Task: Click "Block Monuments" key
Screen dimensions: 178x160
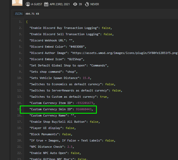Action: point(44,134)
